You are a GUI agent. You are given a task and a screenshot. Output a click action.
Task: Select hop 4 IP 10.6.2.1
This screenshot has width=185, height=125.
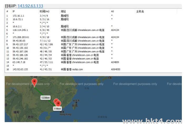coord(17,26)
